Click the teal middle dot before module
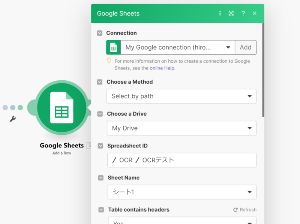Image resolution: width=300 pixels, height=224 pixels. (x=13, y=108)
